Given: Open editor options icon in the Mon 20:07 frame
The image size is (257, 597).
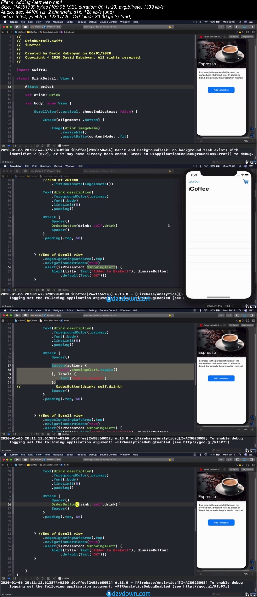Looking at the screenshot, I should (x=248, y=32).
